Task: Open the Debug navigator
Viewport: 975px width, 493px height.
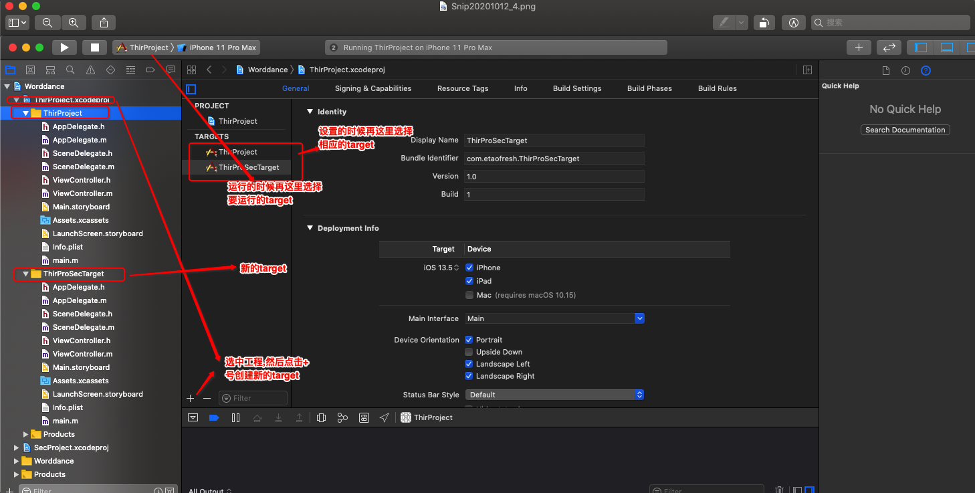Action: (x=130, y=70)
